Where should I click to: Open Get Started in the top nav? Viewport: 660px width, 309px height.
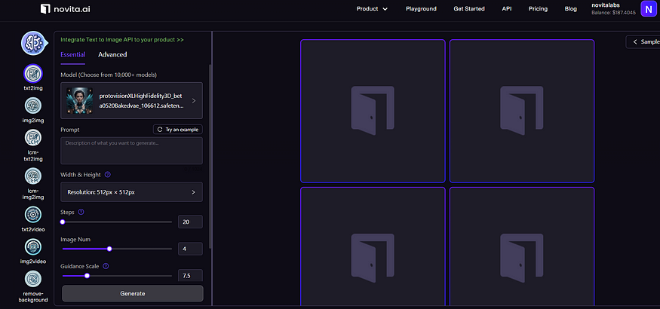tap(469, 8)
